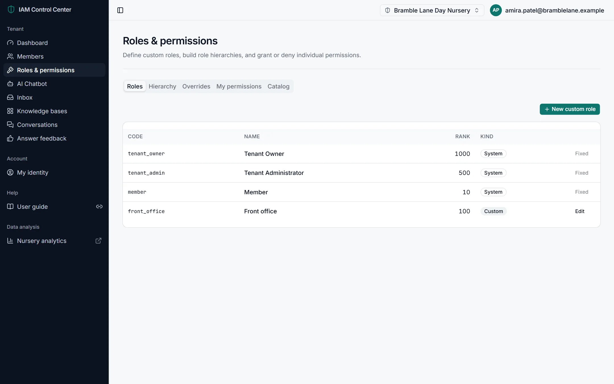Click the Custom kind badge

click(493, 211)
